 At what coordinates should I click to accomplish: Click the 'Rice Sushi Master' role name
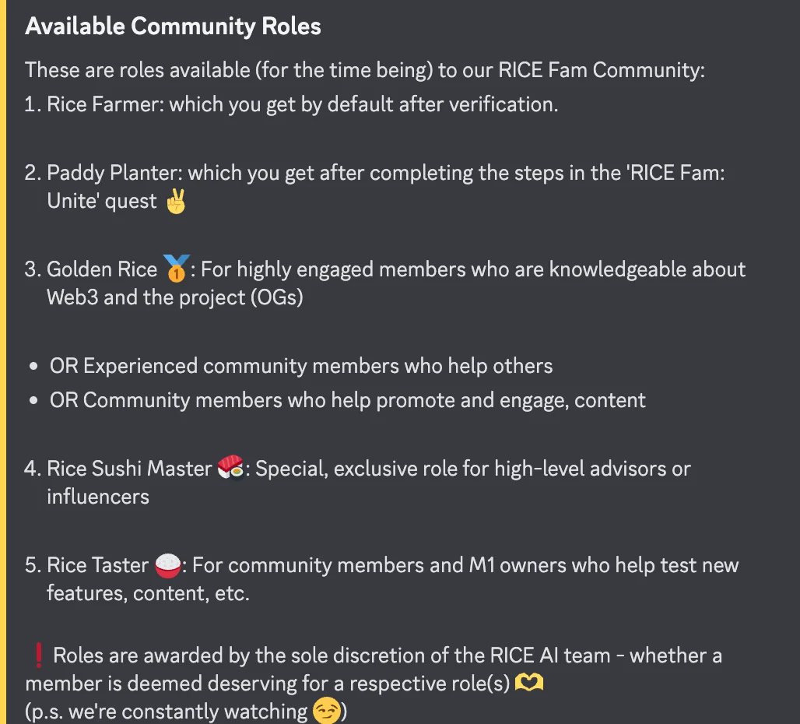(129, 469)
